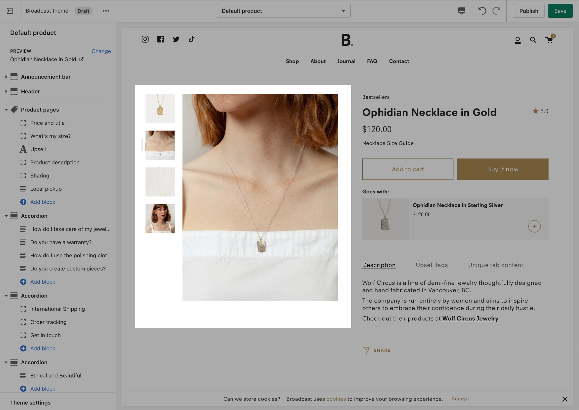Click the TikTok icon in store header
The width and height of the screenshot is (579, 410).
click(191, 39)
